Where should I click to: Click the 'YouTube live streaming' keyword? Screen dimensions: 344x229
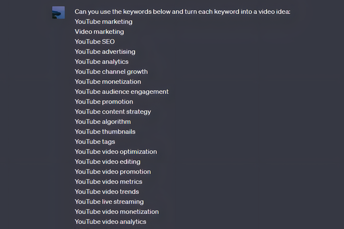(x=109, y=202)
